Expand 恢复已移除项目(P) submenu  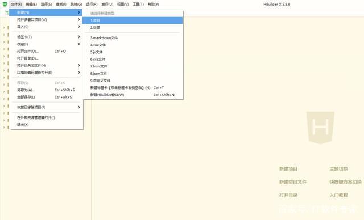click(x=45, y=107)
